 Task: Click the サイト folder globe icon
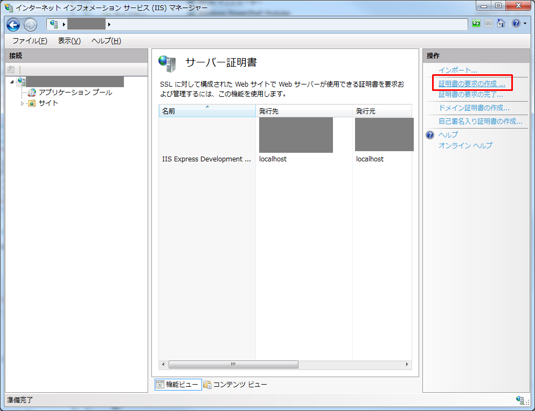(x=32, y=103)
